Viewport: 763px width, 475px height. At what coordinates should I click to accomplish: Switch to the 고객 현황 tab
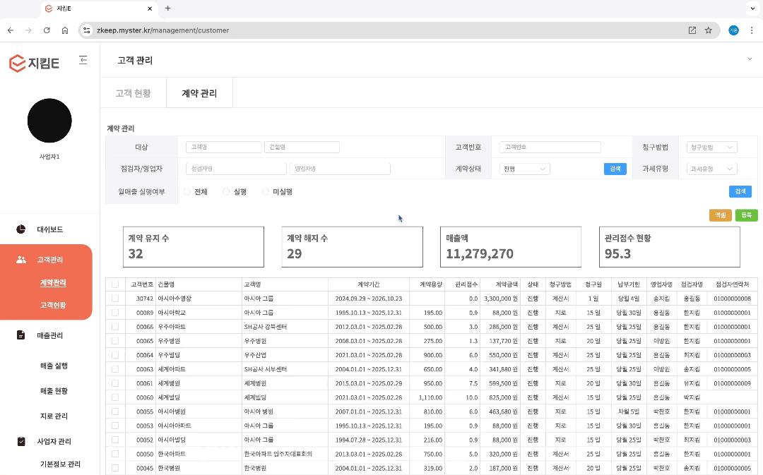click(133, 93)
